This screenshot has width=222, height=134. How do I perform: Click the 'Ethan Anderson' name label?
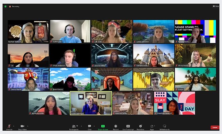[59, 66]
